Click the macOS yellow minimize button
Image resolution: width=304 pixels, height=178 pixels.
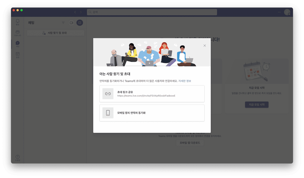click(17, 10)
